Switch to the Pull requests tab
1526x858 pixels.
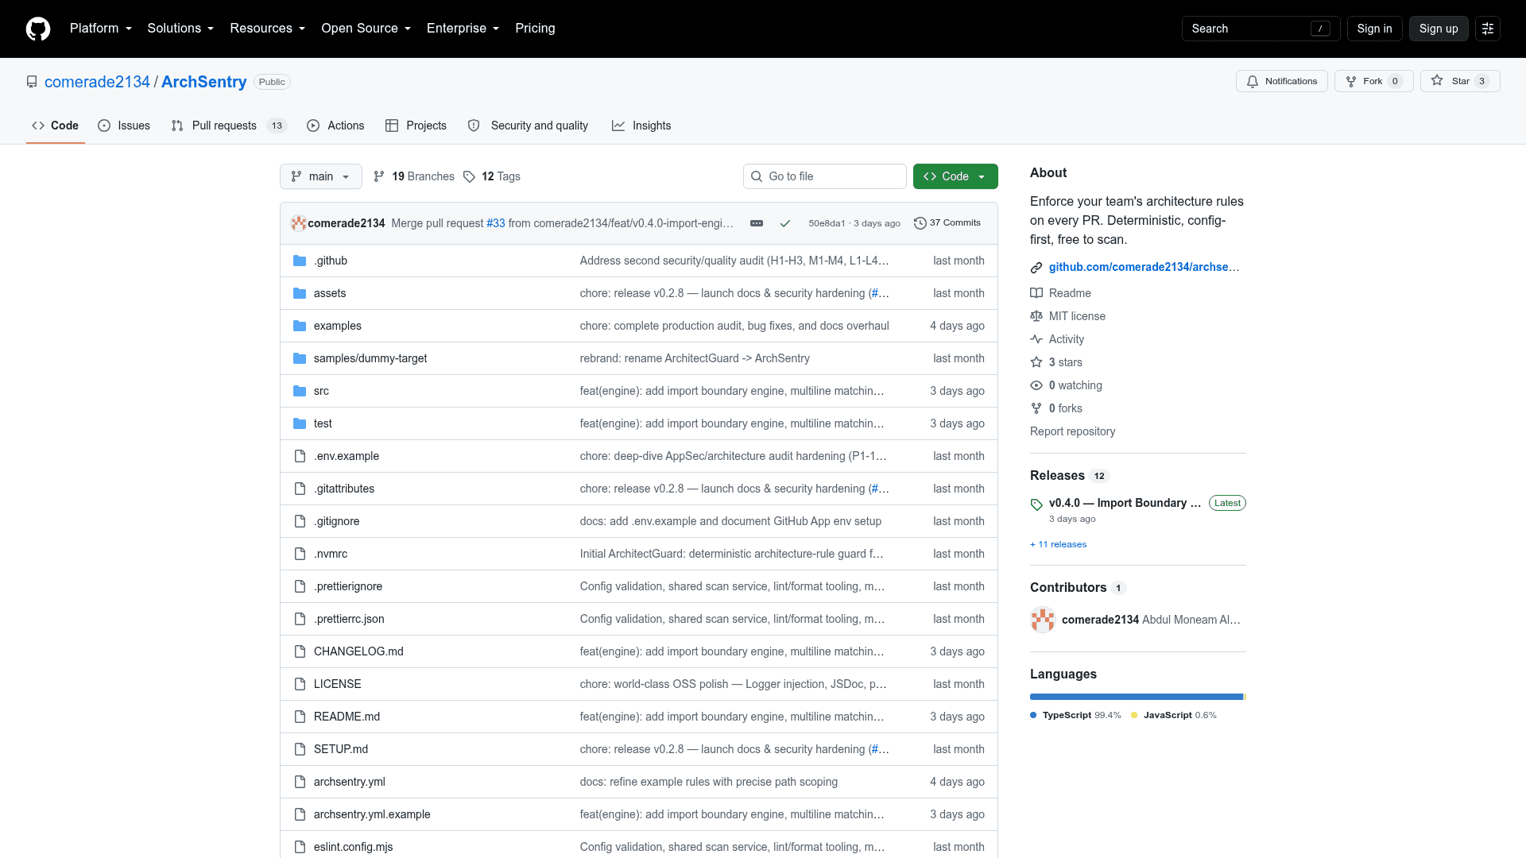pyautogui.click(x=229, y=126)
